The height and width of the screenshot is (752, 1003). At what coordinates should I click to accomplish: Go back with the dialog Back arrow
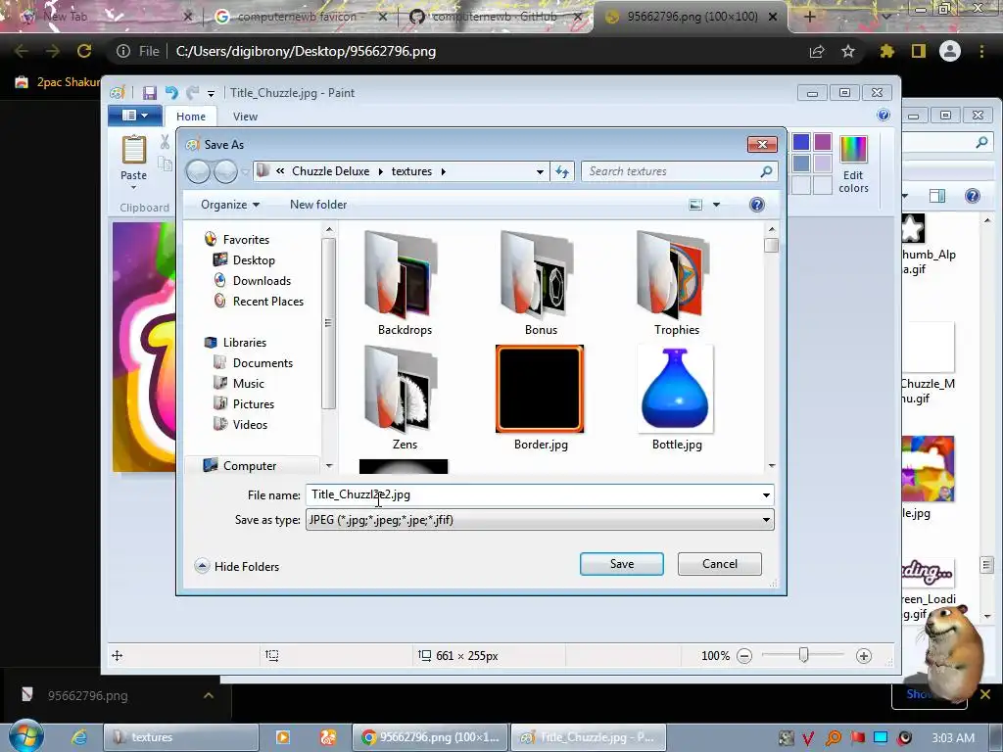click(x=198, y=171)
